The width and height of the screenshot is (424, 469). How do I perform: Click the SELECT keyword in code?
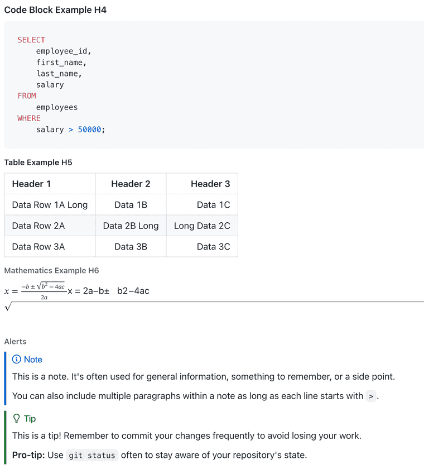point(31,40)
